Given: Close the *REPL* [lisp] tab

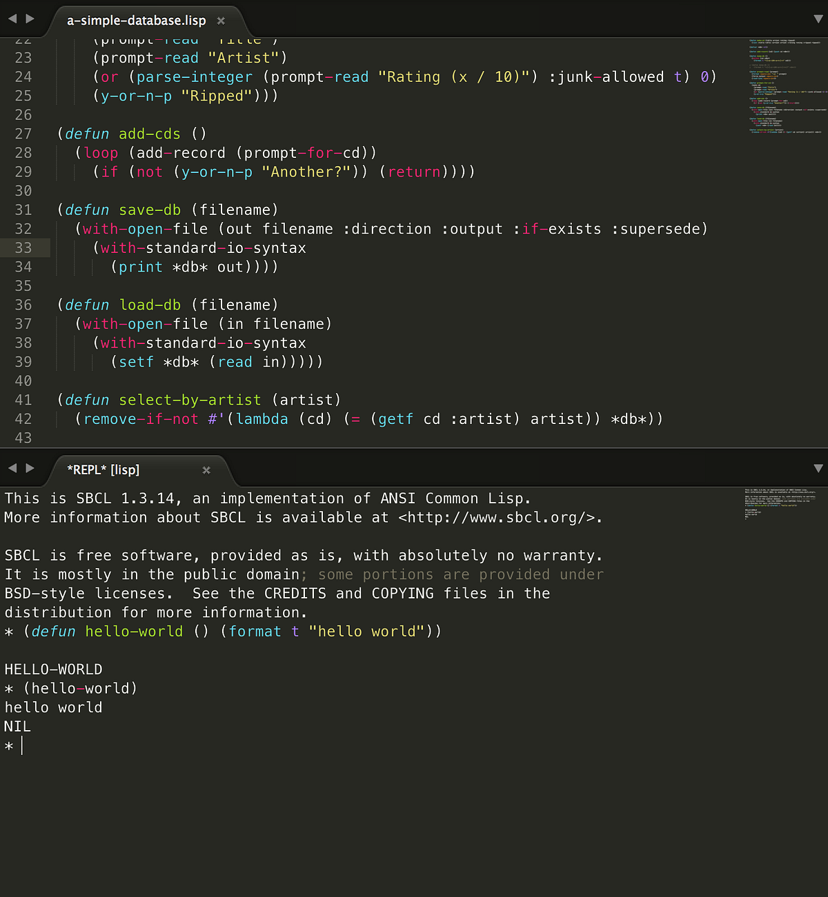Looking at the screenshot, I should tap(206, 470).
